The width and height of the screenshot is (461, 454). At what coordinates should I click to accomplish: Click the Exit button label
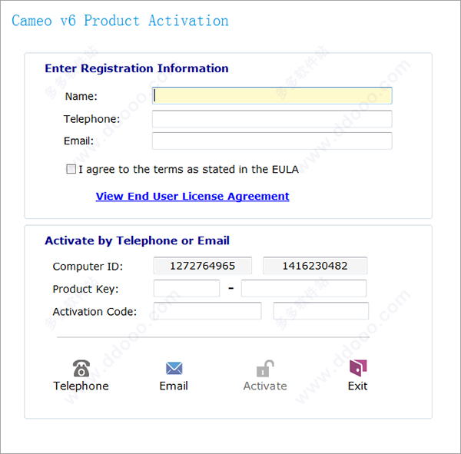[357, 386]
